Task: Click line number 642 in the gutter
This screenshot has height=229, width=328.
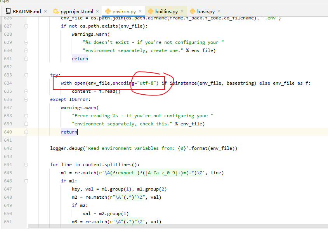Action: tap(8, 148)
